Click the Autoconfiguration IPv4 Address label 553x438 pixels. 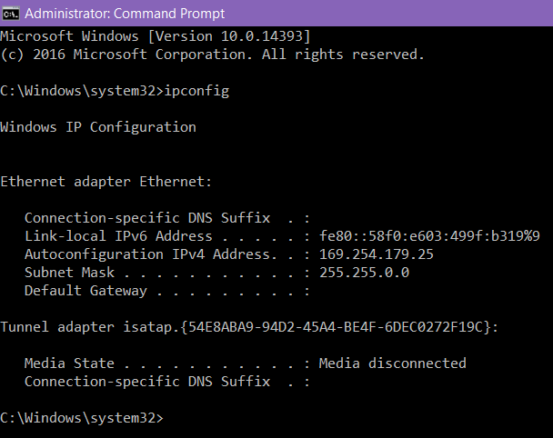pos(151,254)
